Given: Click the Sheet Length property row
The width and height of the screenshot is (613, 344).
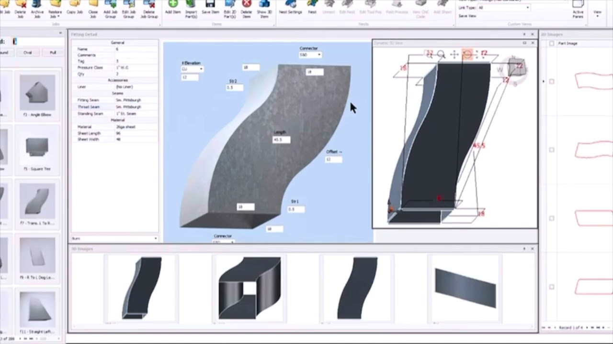Looking at the screenshot, I should [114, 133].
